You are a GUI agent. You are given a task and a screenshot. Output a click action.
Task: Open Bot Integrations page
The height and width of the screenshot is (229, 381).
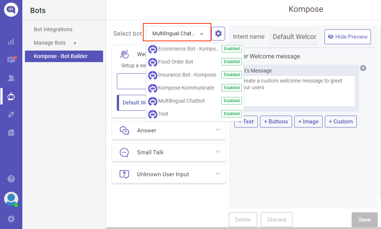(53, 29)
